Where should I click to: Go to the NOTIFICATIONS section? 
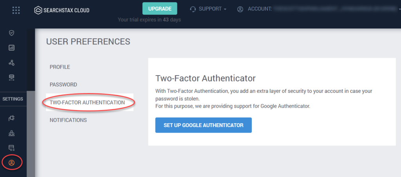pyautogui.click(x=68, y=120)
